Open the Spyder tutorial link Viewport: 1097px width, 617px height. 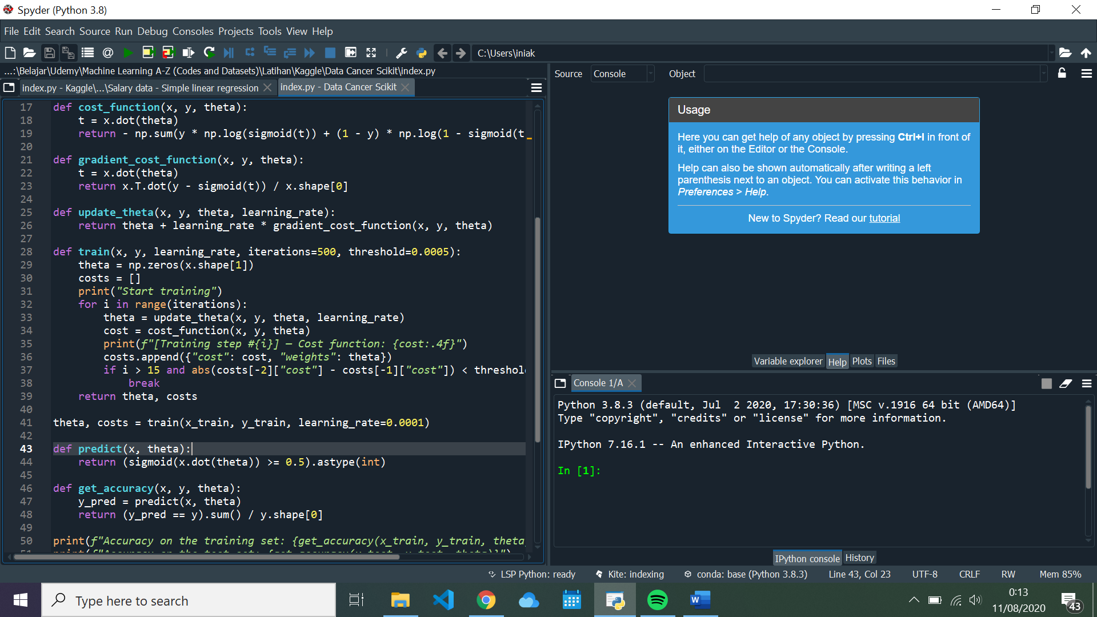(884, 218)
